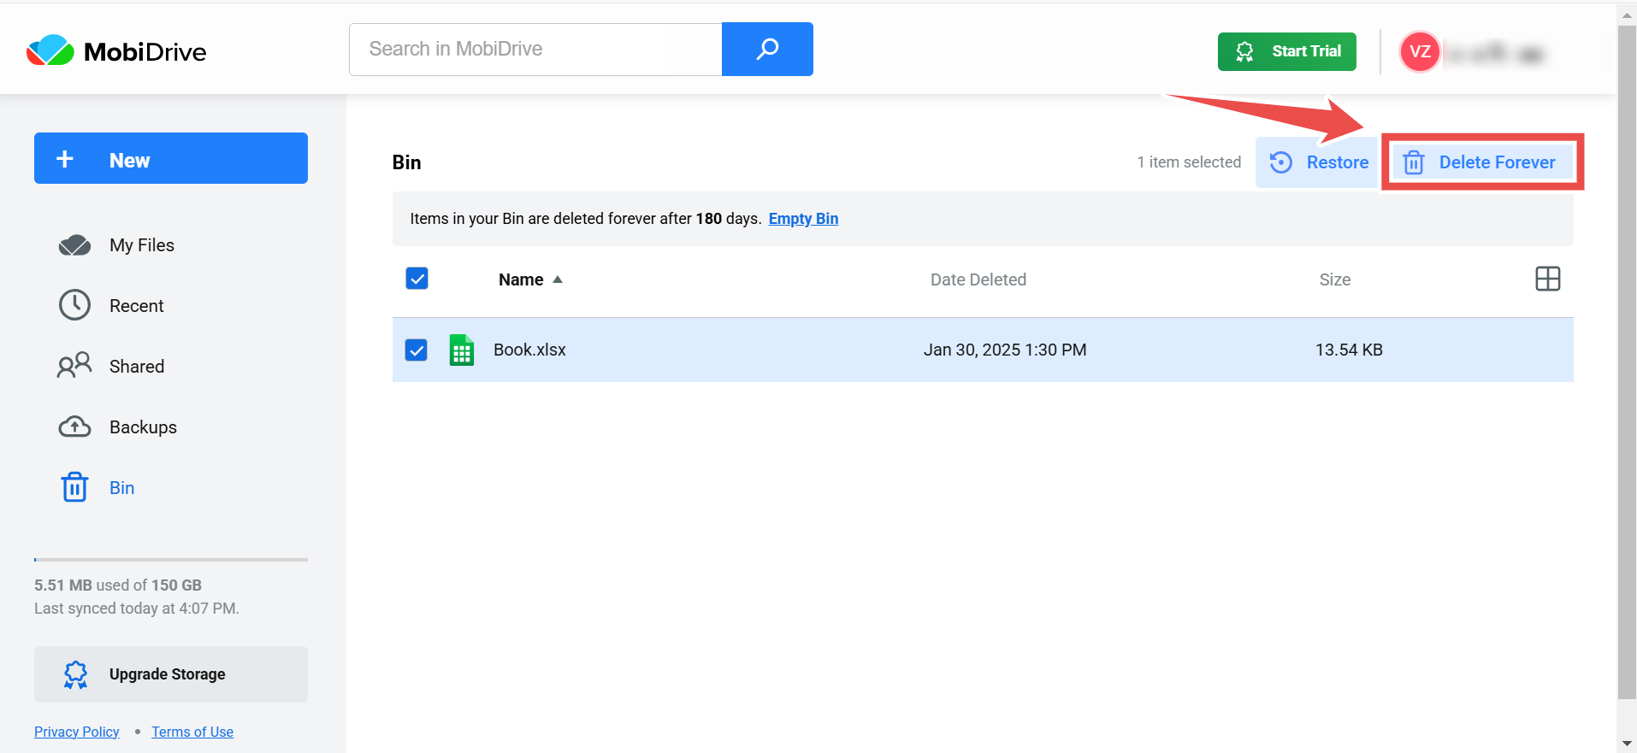
Task: Click the MobiDrive logo icon
Action: 50,51
